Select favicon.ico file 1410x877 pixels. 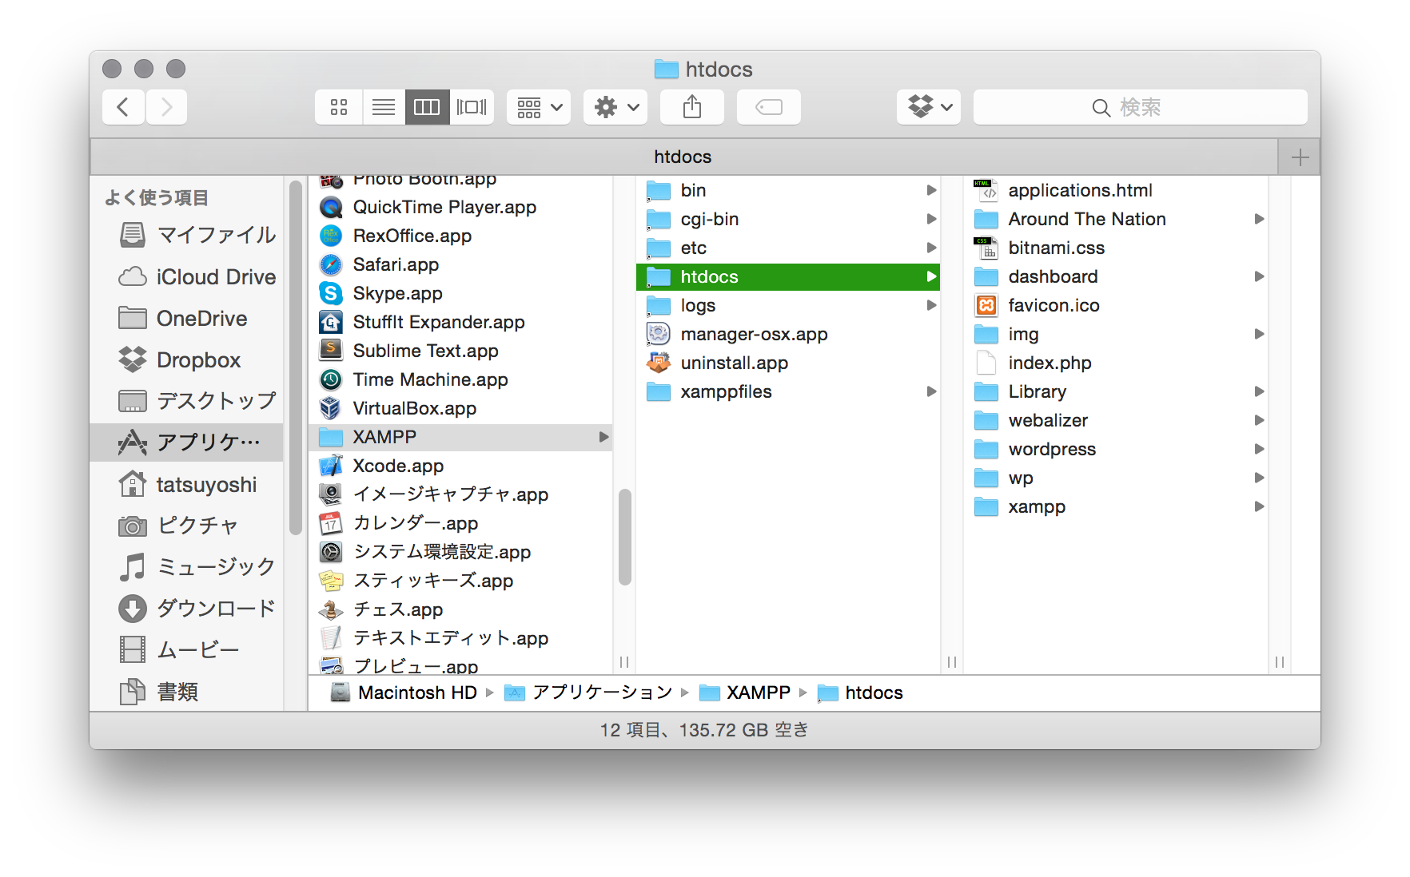[1116, 305]
